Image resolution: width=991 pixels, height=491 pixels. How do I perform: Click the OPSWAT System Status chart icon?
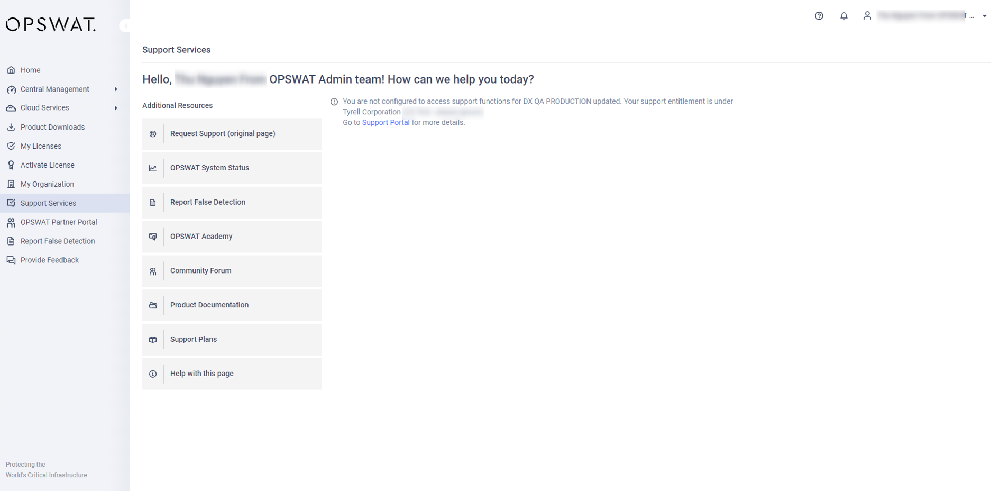click(x=153, y=168)
